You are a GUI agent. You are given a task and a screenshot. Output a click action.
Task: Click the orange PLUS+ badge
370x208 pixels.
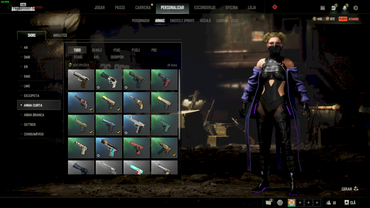pos(343,19)
